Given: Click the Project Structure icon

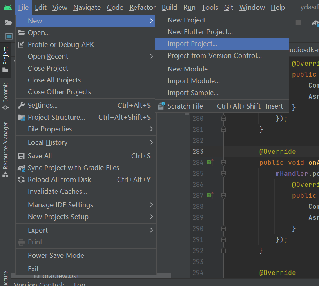Looking at the screenshot, I should click(x=21, y=117).
